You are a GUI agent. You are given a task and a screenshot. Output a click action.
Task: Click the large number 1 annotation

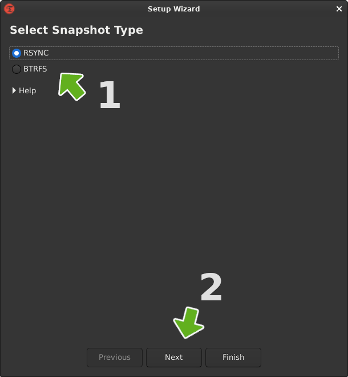(x=110, y=95)
